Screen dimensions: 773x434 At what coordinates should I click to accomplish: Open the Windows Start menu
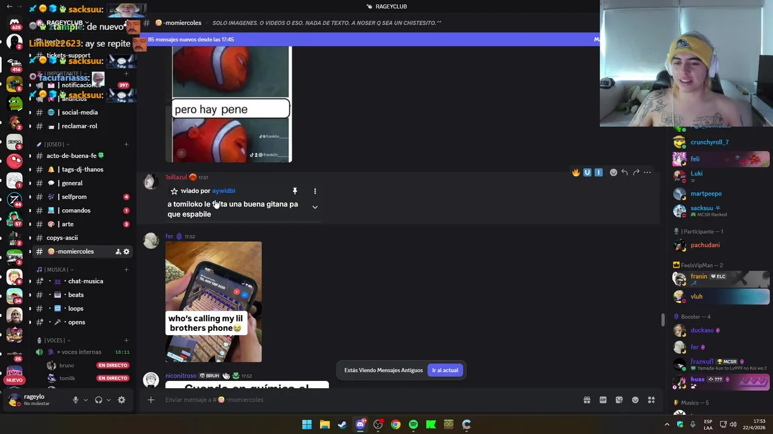(x=307, y=424)
